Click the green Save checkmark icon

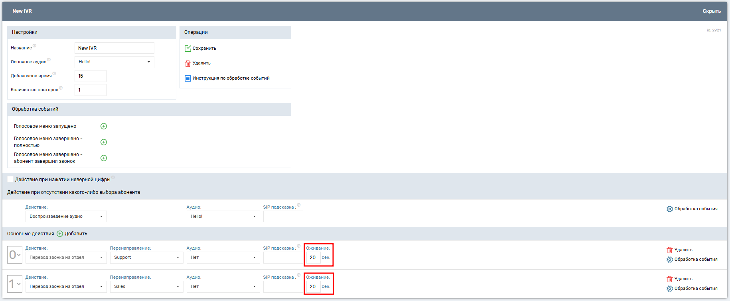(x=188, y=49)
